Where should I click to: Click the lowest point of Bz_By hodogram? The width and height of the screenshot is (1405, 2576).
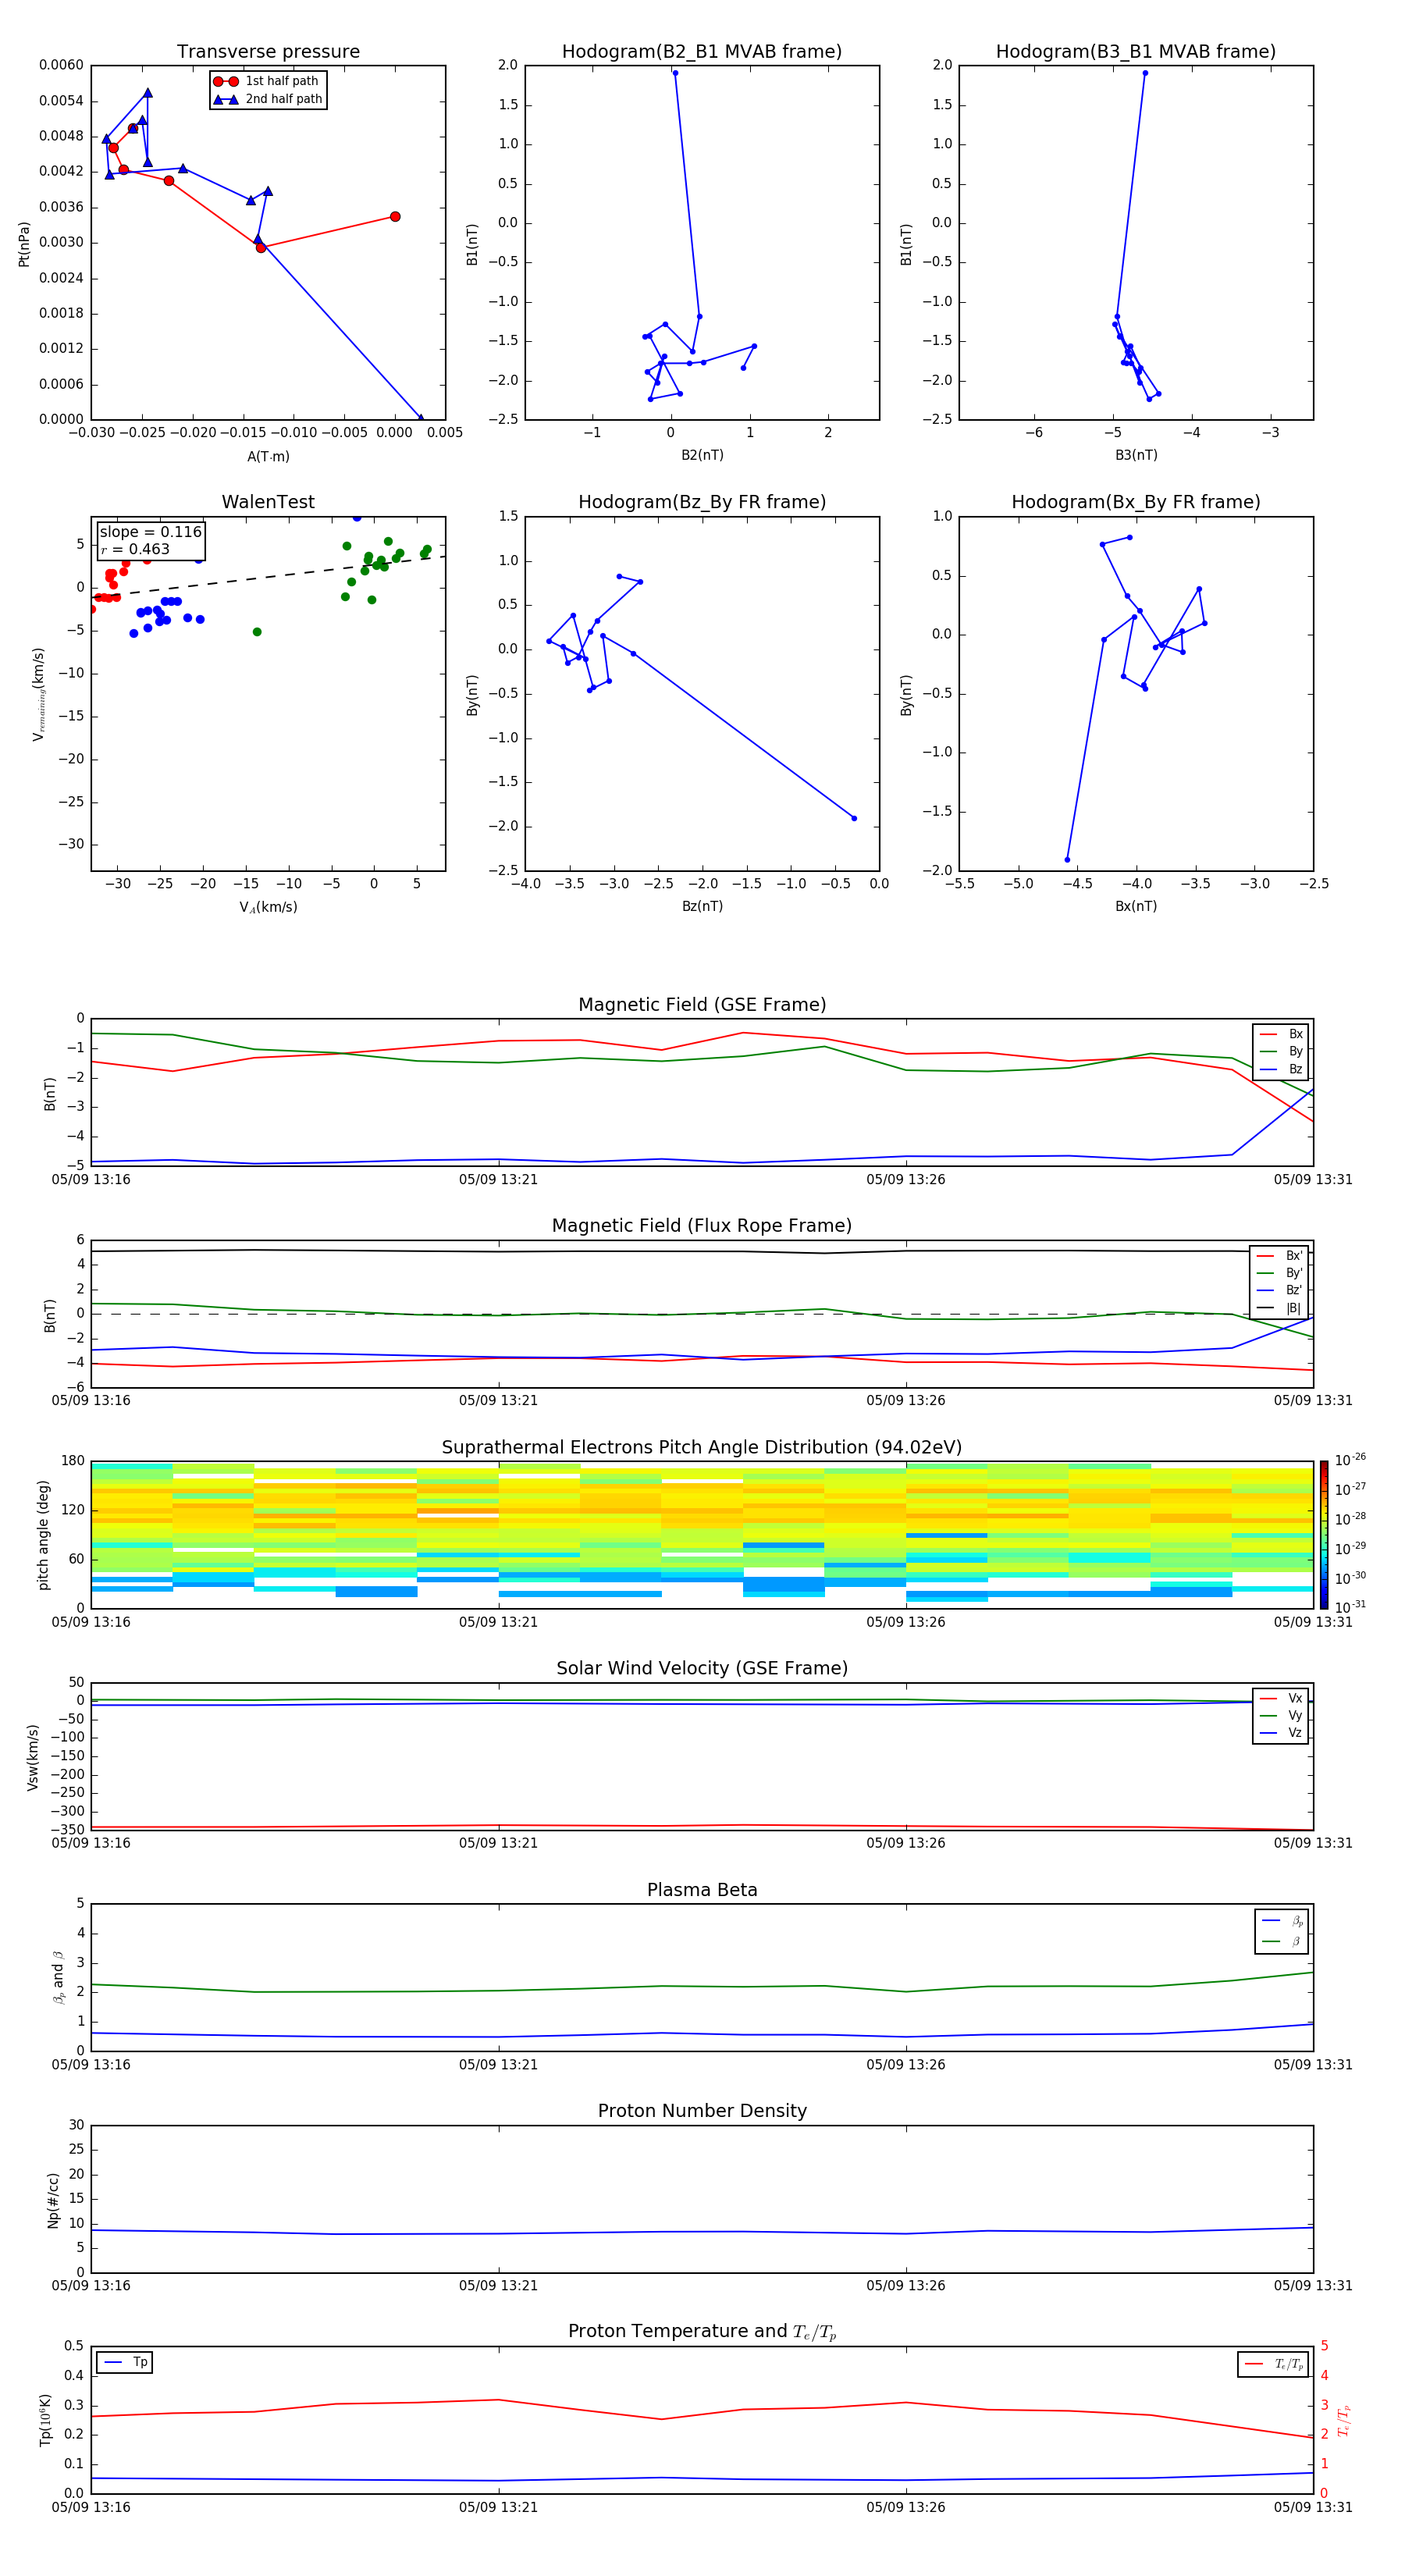point(854,818)
